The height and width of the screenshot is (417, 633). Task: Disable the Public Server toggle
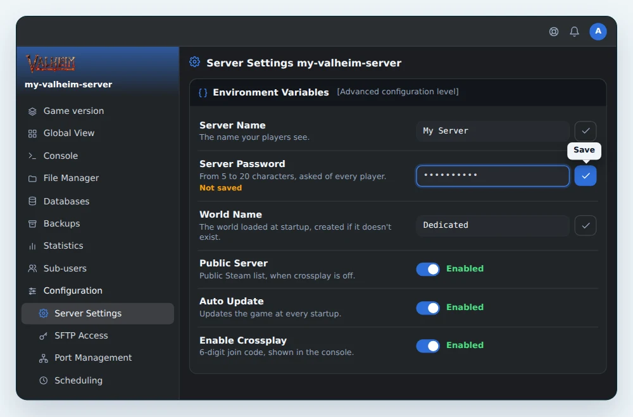point(428,270)
